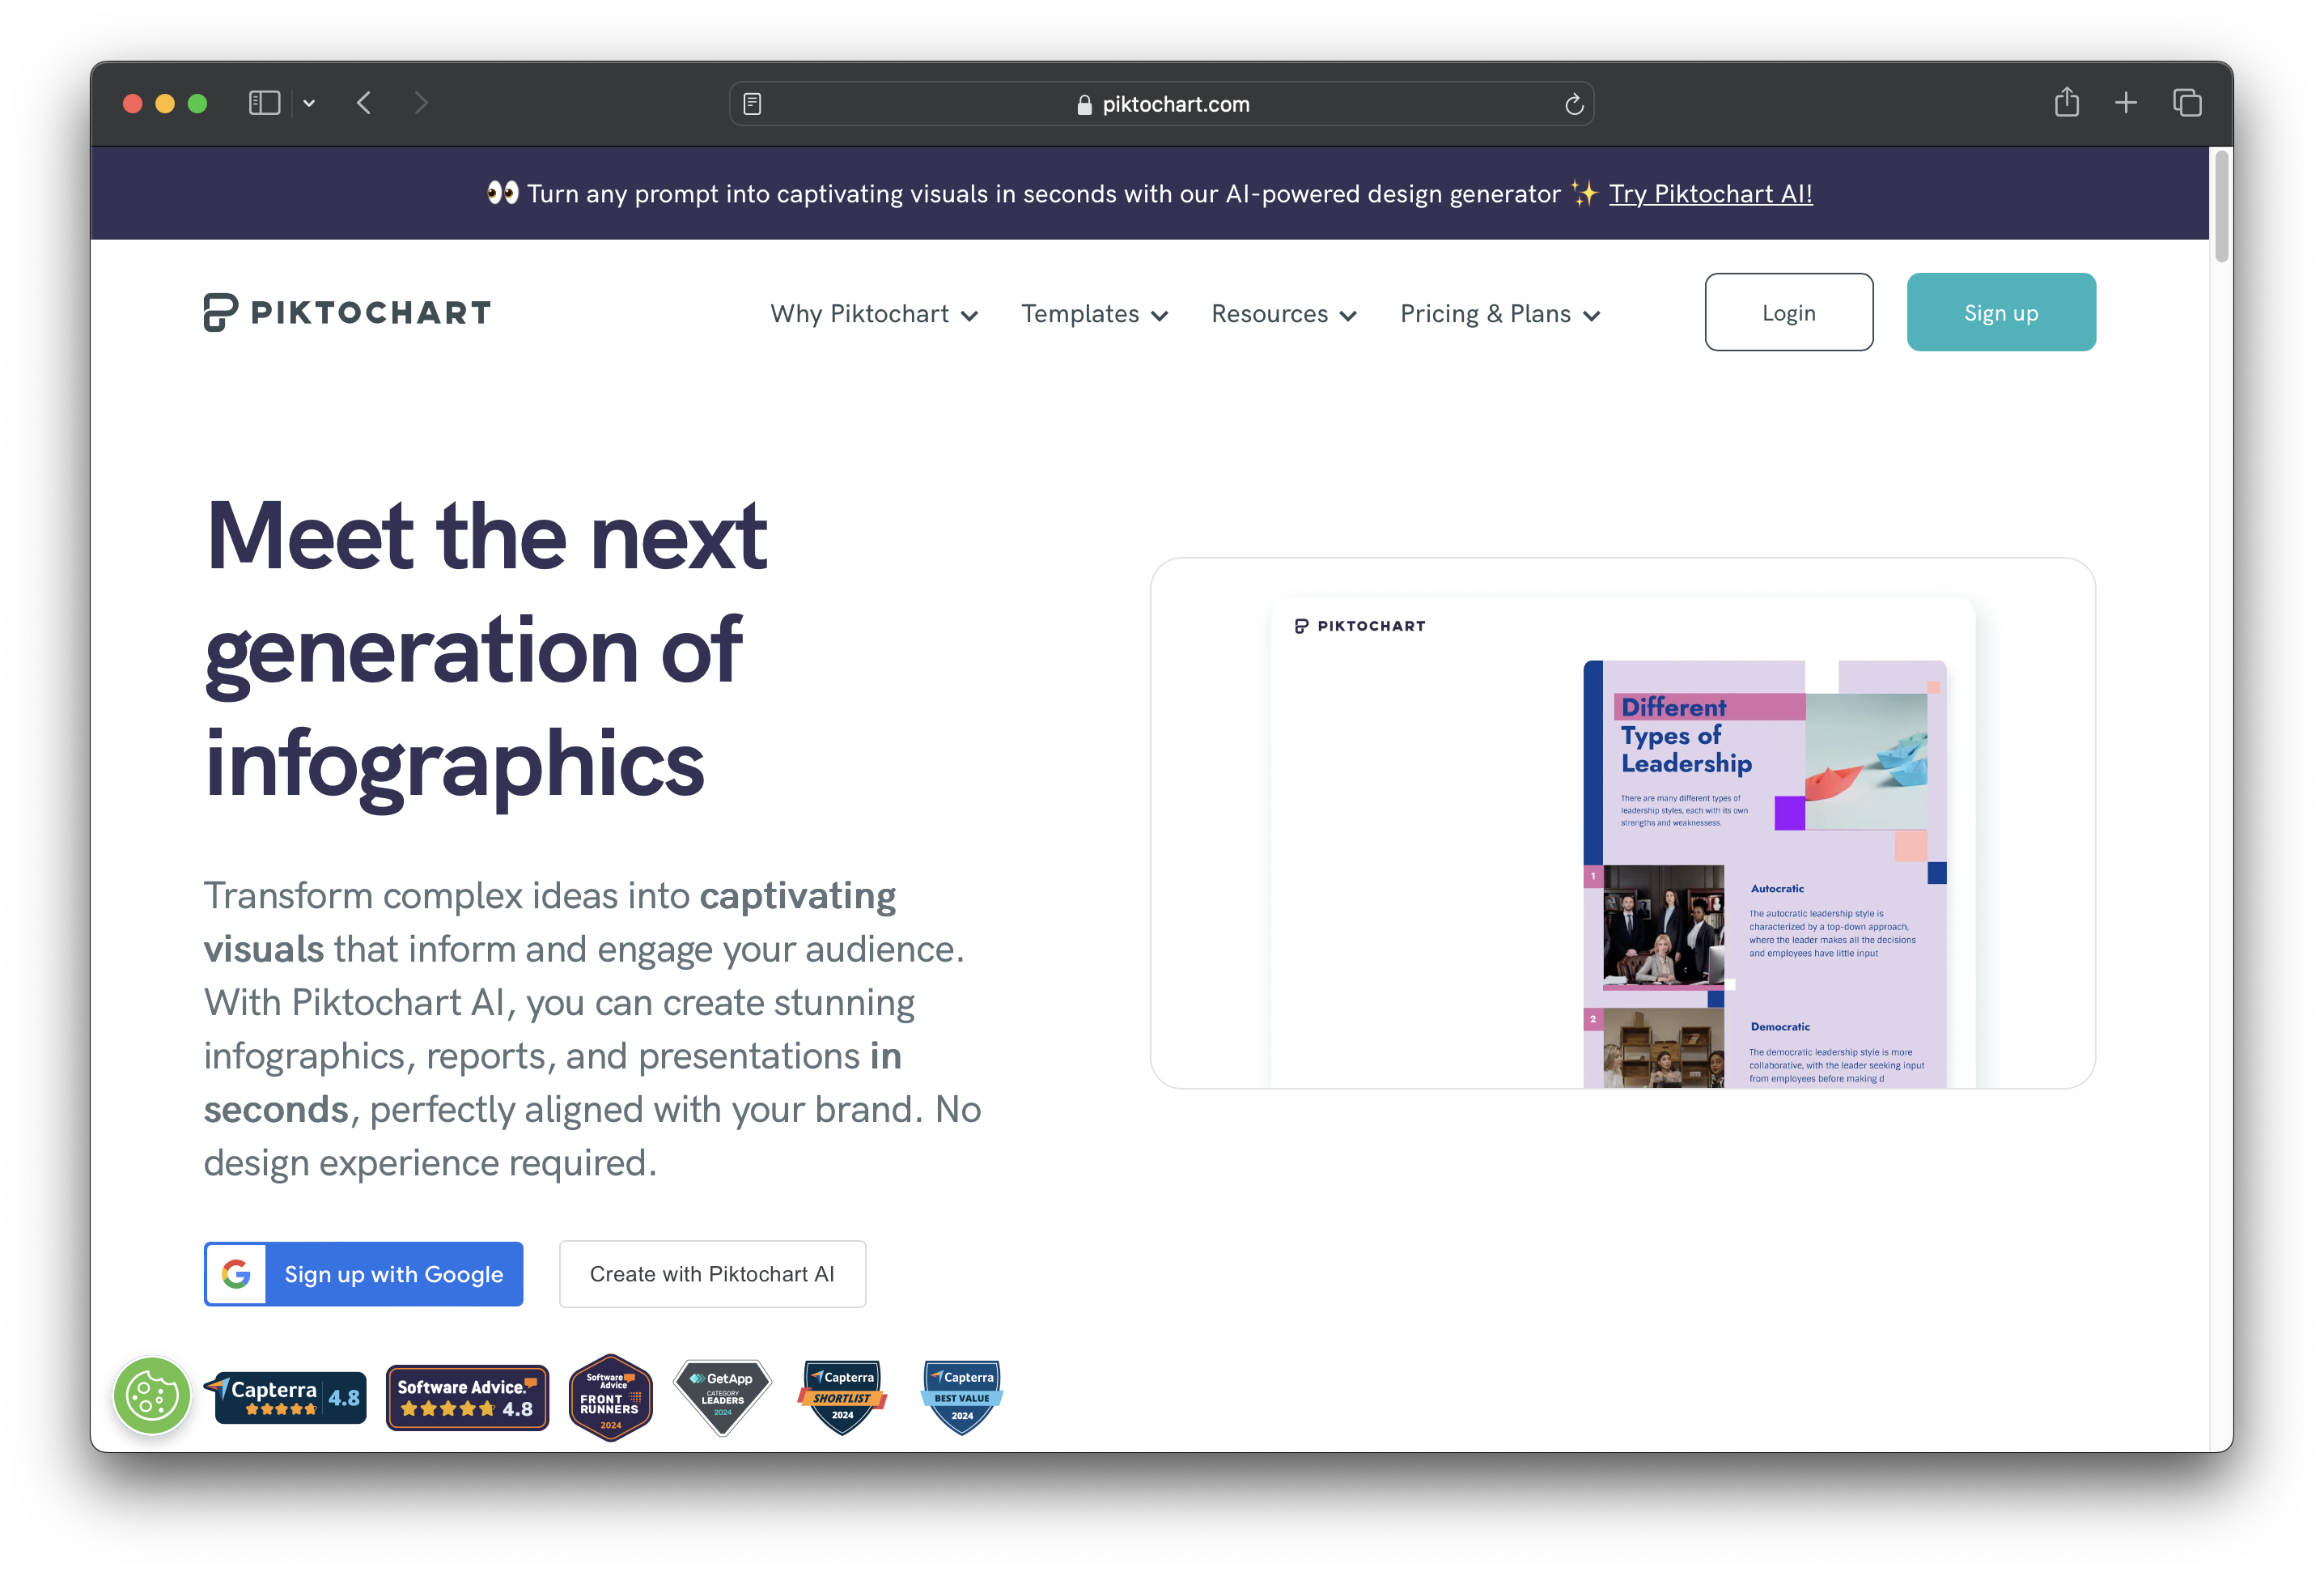This screenshot has height=1572, width=2324.
Task: Go back with the back arrow
Action: pyautogui.click(x=364, y=103)
